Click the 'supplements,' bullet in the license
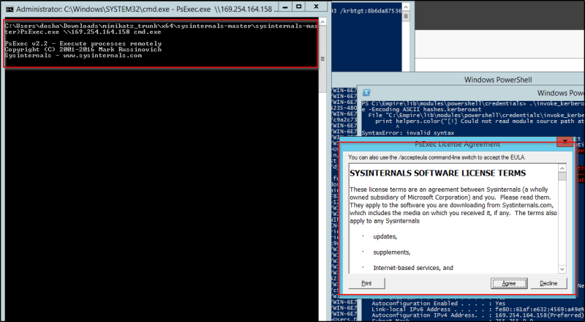 click(x=392, y=252)
